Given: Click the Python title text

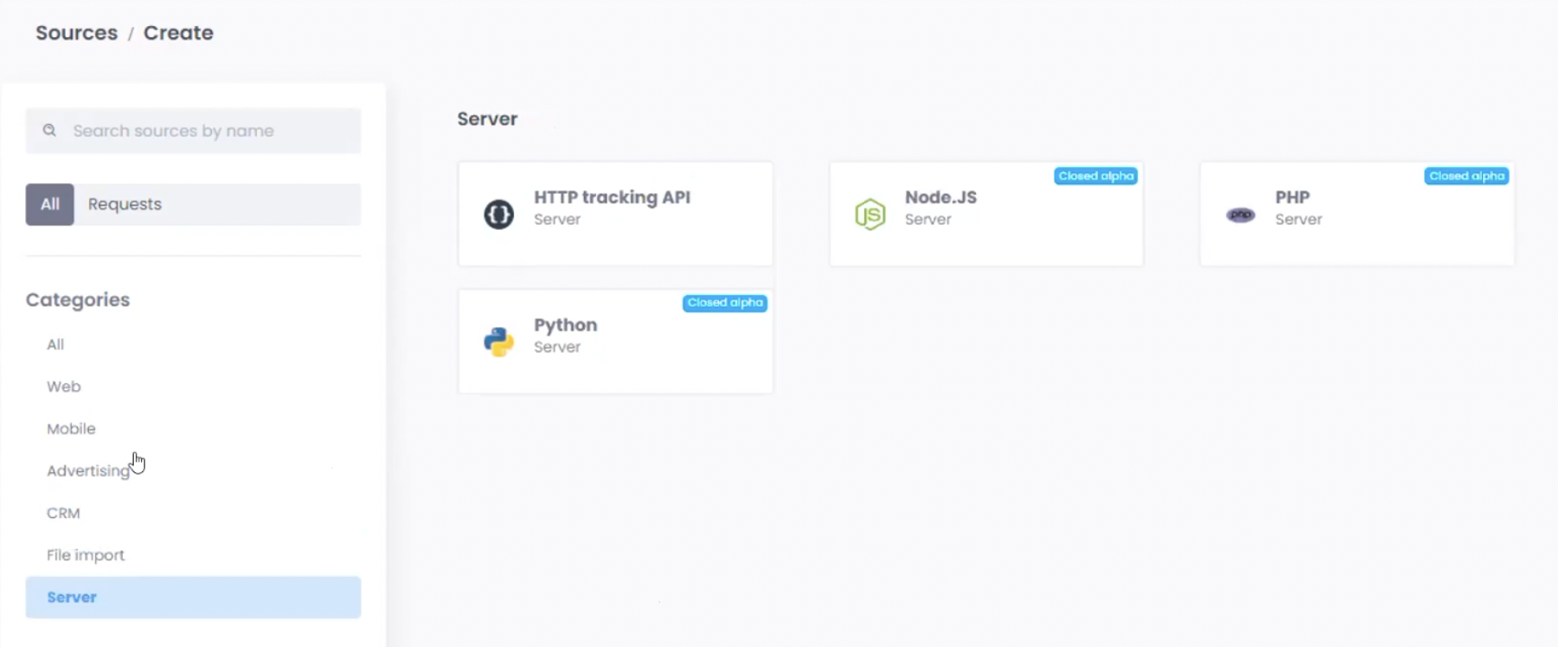Looking at the screenshot, I should pos(565,325).
